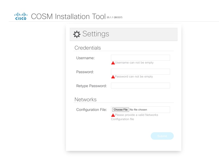Screen dimensions: 219x161
Task: Click the Networks Configuration file warning icon
Action: (x=113, y=115)
